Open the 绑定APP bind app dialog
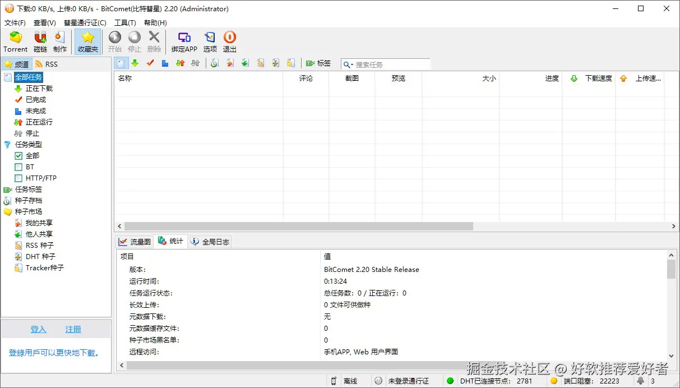This screenshot has width=680, height=388. [184, 42]
